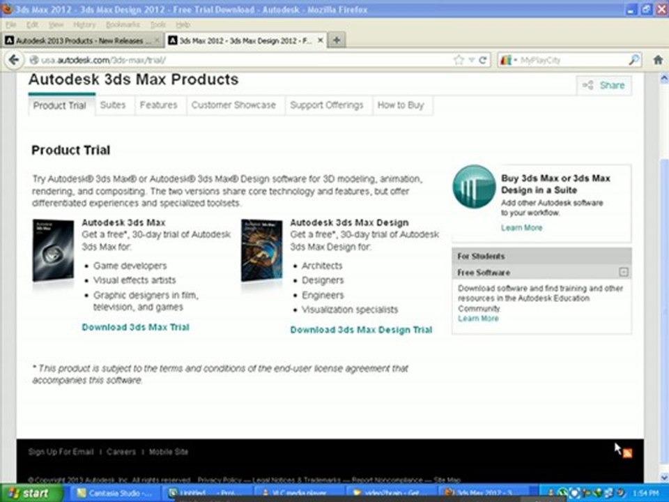Open the How to Buy tab
The height and width of the screenshot is (502, 669).
tap(401, 105)
